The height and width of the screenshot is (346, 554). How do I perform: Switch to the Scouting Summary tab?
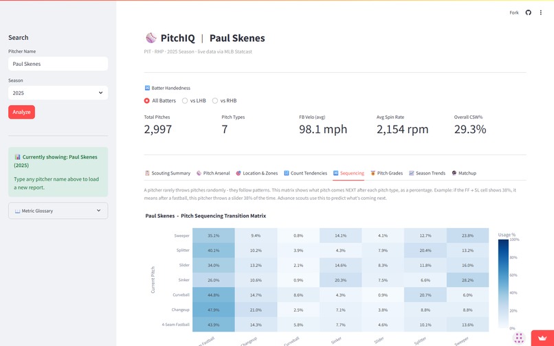coord(168,173)
